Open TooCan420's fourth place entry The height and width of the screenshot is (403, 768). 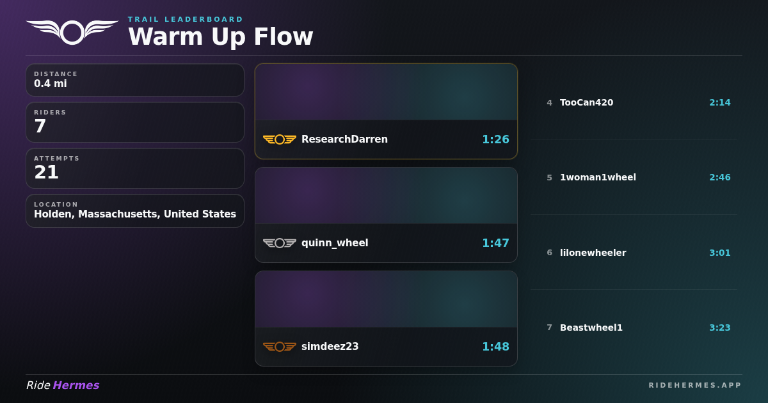point(634,102)
